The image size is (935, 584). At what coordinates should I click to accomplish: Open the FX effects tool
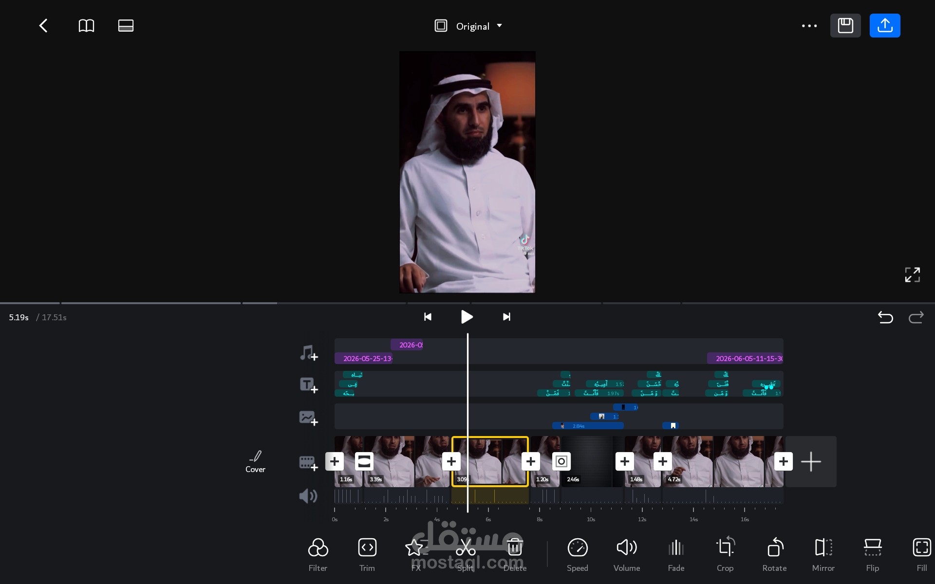(x=415, y=555)
